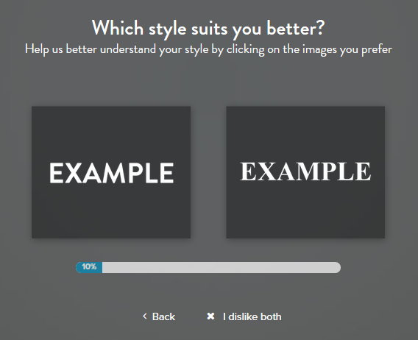Pick the serif EXAMPLE style card

click(x=305, y=172)
